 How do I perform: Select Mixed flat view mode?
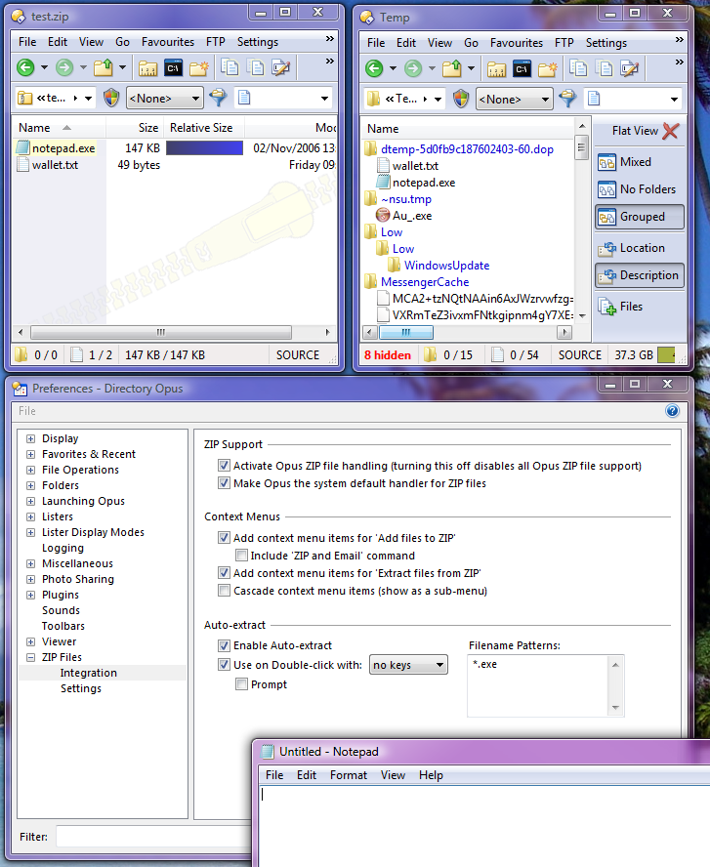(640, 162)
